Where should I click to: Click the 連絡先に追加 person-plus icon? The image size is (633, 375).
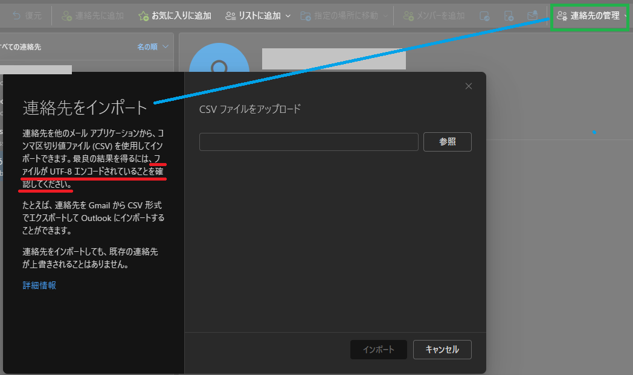tap(66, 16)
